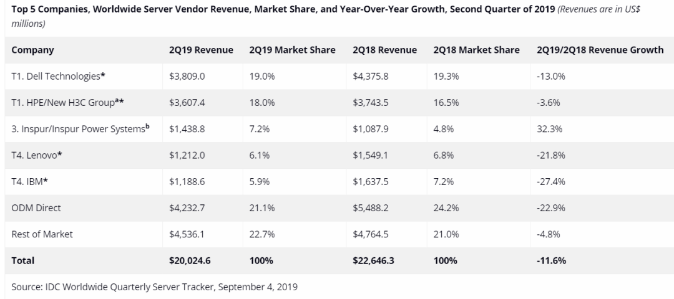This screenshot has width=674, height=299.
Task: Click the total 2Q19 revenue $20,024.6
Action: [190, 260]
